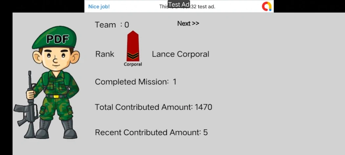
Task: Tap the Total Contributed Amount: 1470 text
Action: pos(153,107)
